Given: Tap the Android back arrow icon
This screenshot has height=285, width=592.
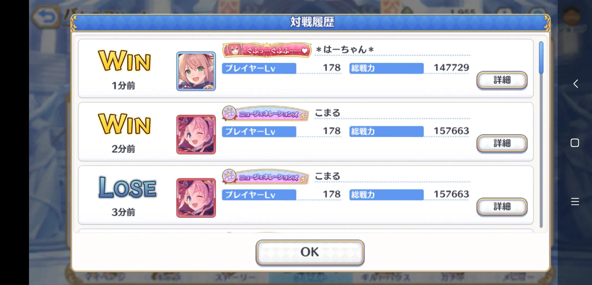Looking at the screenshot, I should pyautogui.click(x=575, y=84).
